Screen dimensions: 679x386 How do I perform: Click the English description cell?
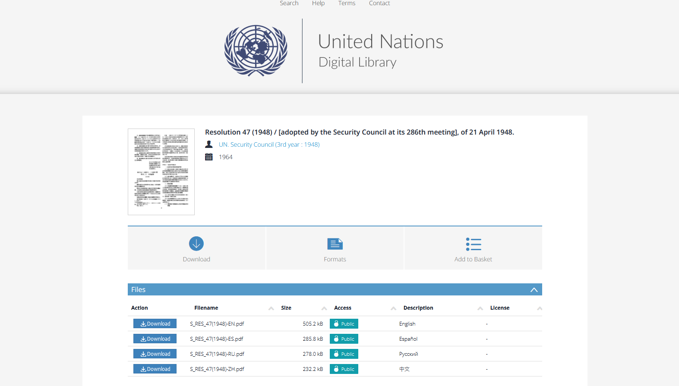407,324
